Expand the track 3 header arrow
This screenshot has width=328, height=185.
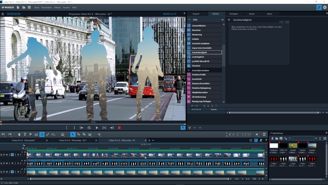22,169
